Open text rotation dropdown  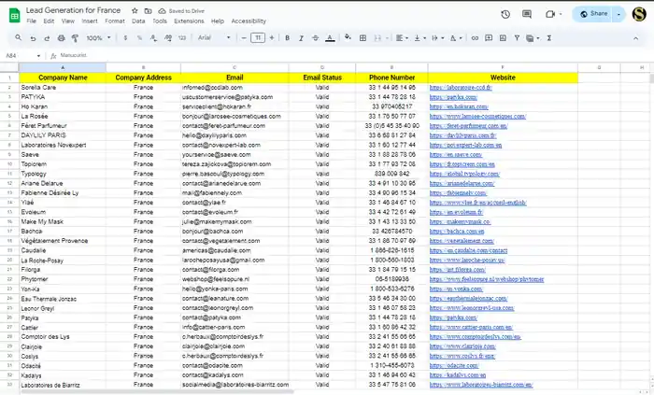pyautogui.click(x=456, y=38)
